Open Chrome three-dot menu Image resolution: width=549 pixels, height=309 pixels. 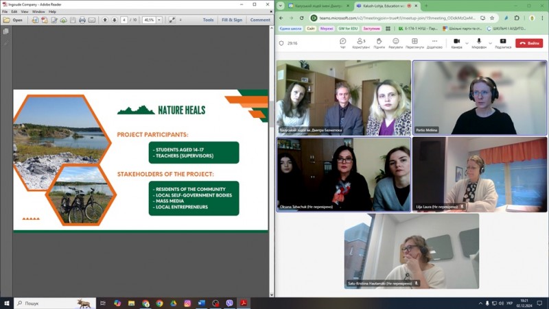click(x=542, y=18)
